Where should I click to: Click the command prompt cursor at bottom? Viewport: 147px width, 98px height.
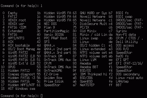click(x=42, y=96)
